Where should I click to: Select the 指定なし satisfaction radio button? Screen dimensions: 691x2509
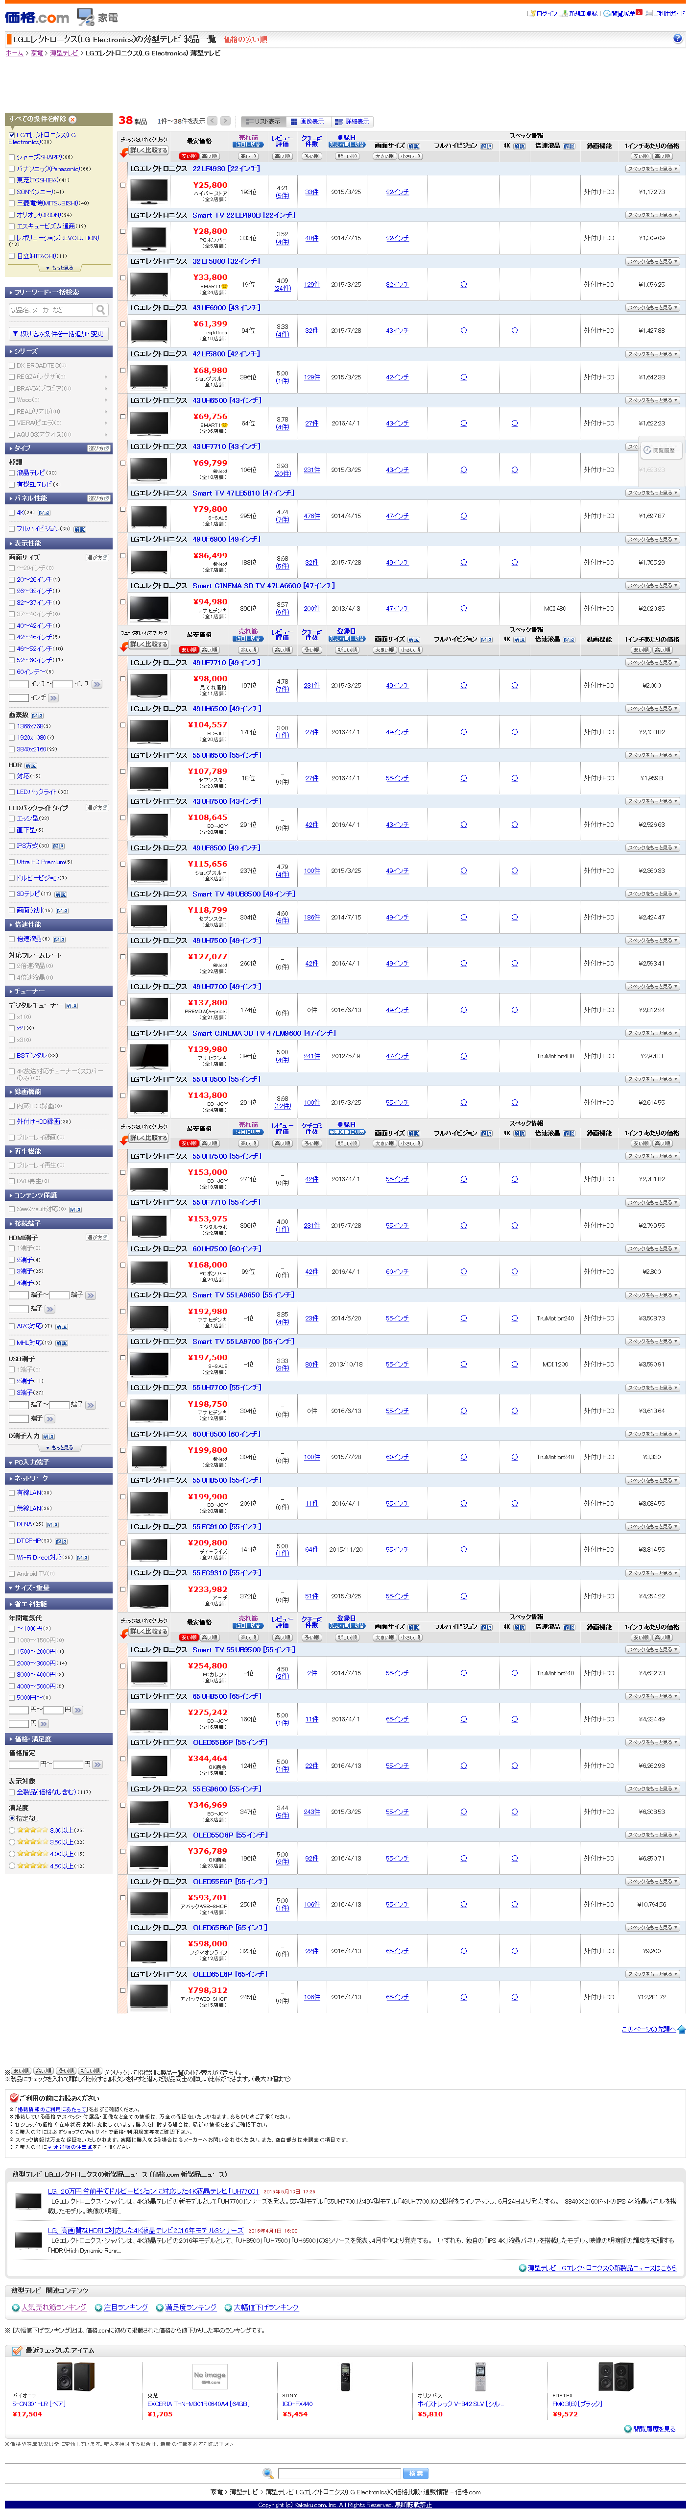click(x=12, y=1818)
